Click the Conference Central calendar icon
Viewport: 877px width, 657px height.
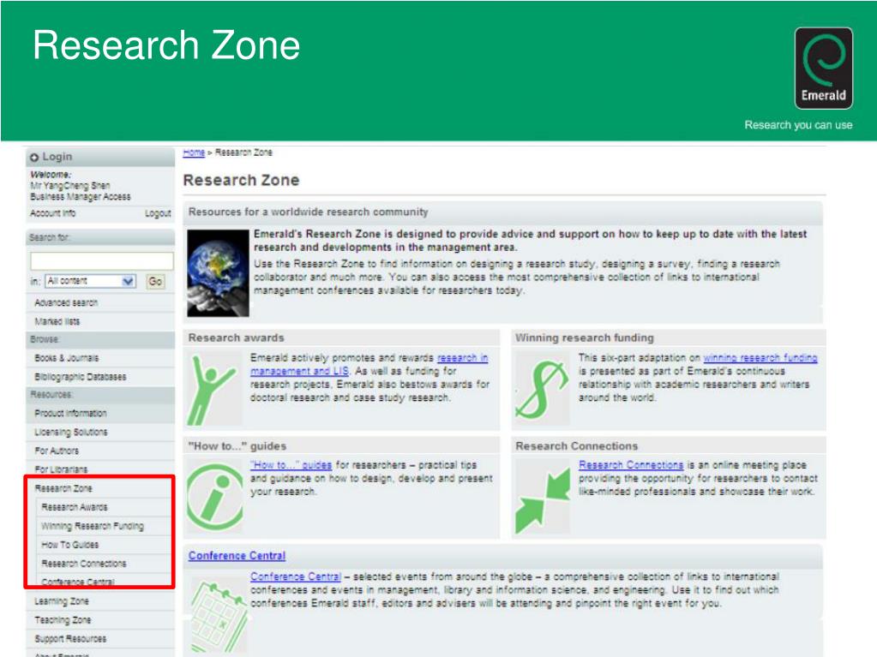click(219, 617)
